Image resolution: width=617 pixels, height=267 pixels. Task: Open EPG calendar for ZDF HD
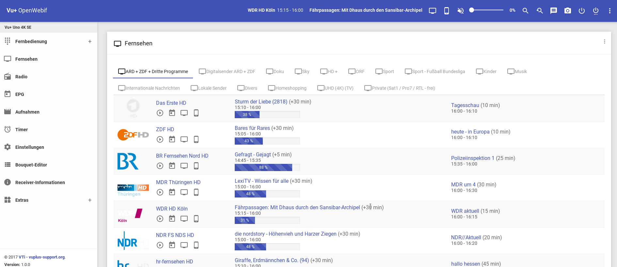[x=172, y=139]
